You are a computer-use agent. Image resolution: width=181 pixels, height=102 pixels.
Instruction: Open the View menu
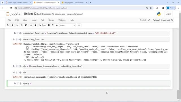click(x=25, y=20)
